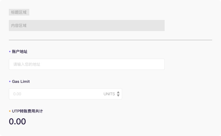This screenshot has width=221, height=136.
Task: Click the stepper arrows next to UNITS
Action: [118, 94]
